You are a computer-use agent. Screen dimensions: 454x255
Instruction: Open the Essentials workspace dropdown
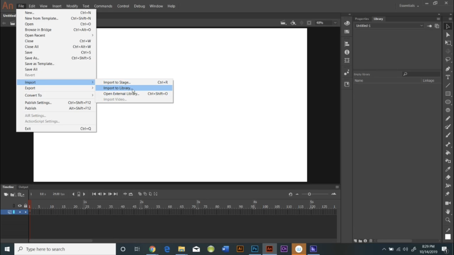pyautogui.click(x=409, y=6)
